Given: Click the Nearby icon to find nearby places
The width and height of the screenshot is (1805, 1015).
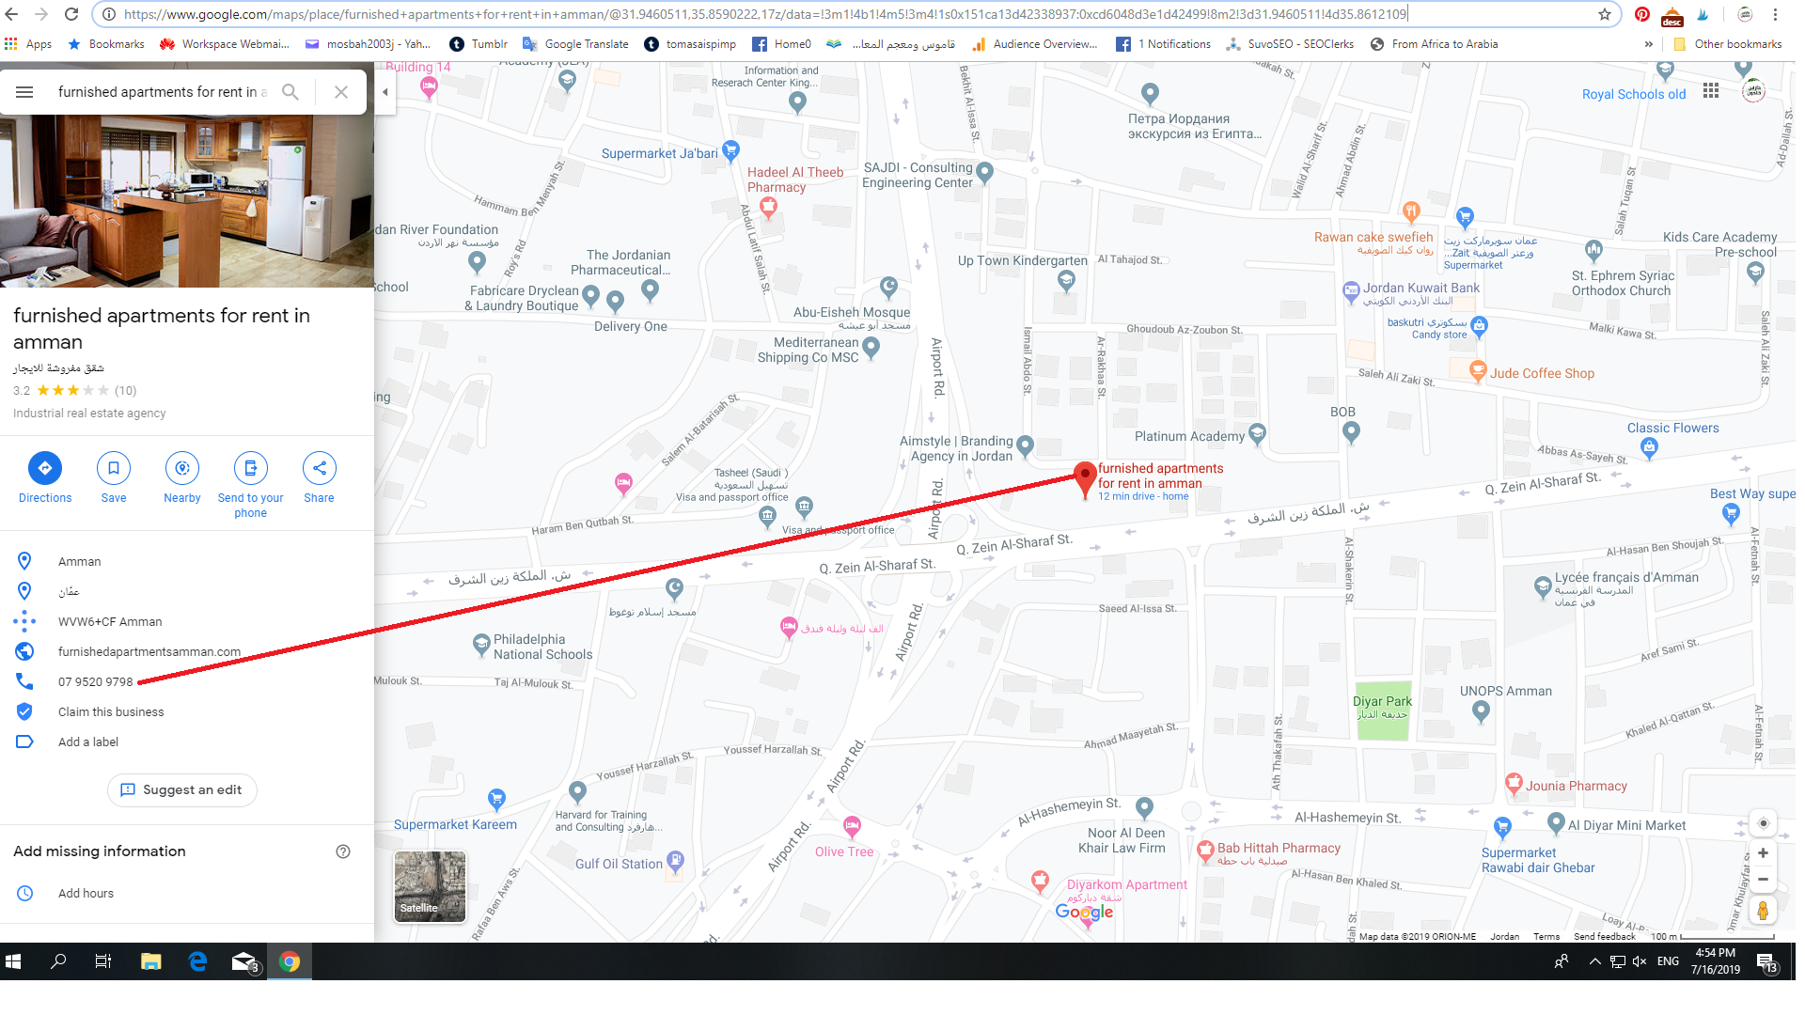Looking at the screenshot, I should [181, 467].
